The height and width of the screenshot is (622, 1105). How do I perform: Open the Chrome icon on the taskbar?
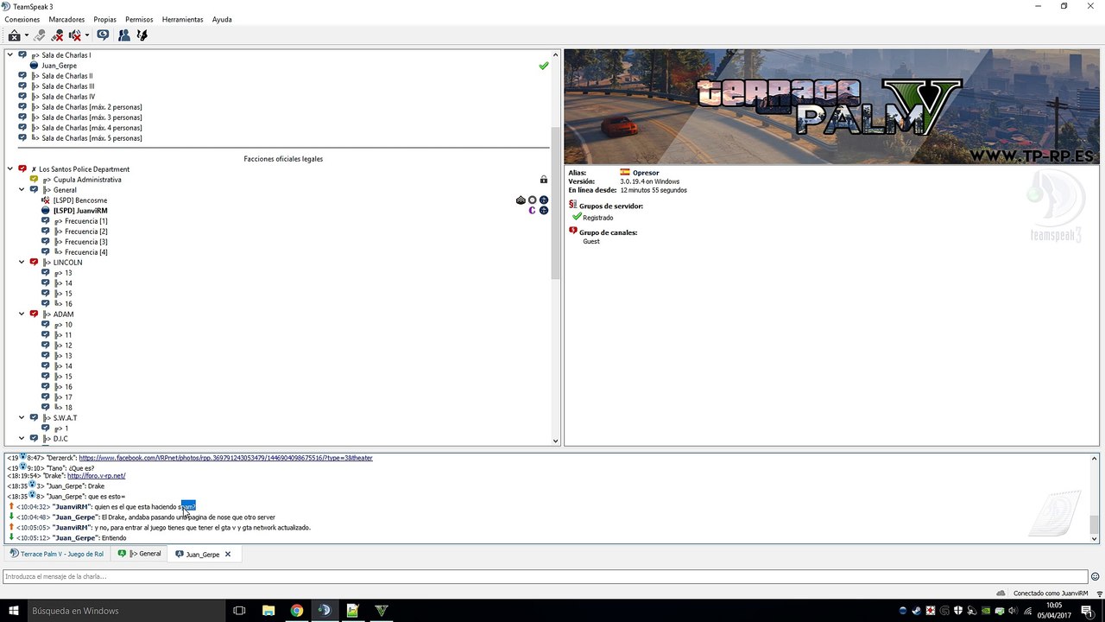pyautogui.click(x=296, y=611)
